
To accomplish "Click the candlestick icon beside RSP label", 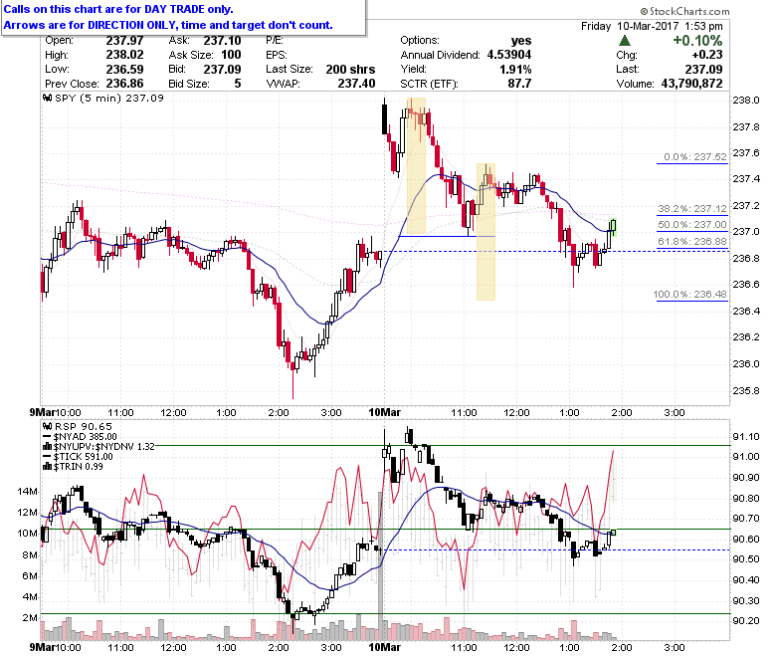I will (x=48, y=426).
